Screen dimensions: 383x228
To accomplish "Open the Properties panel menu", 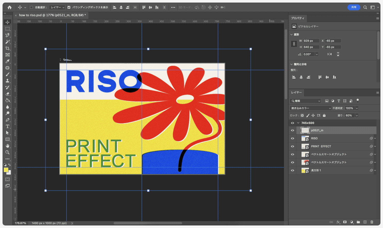I will point(378,18).
